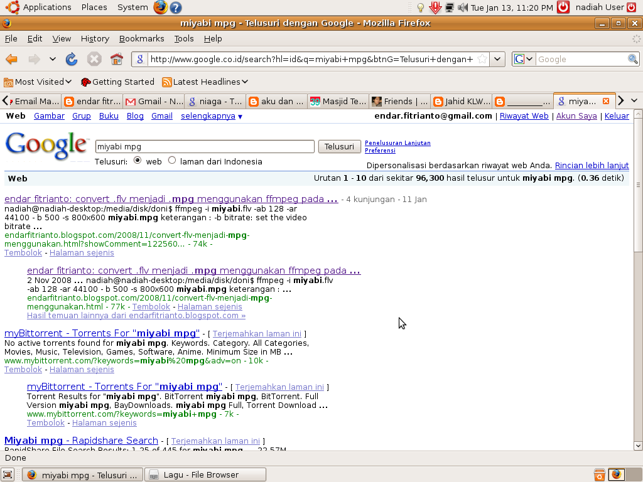
Task: Click the search magnifier icon in the search bar
Action: (x=632, y=59)
